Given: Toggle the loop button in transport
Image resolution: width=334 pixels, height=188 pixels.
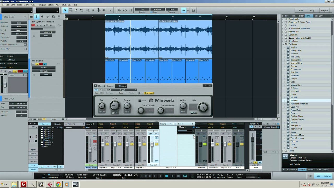Looking at the screenshot, I should pos(185,176).
